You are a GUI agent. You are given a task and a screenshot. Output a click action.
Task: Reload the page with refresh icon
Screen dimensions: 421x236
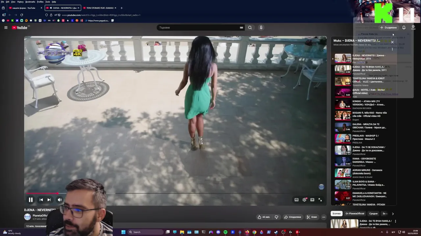[22, 15]
